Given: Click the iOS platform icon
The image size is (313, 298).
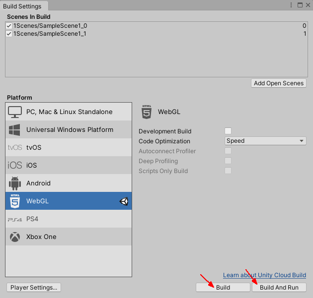Looking at the screenshot, I should 15,165.
